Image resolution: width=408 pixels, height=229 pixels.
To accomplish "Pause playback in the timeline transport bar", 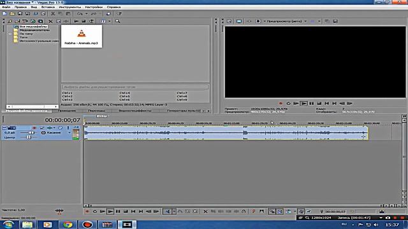I will click(118, 211).
